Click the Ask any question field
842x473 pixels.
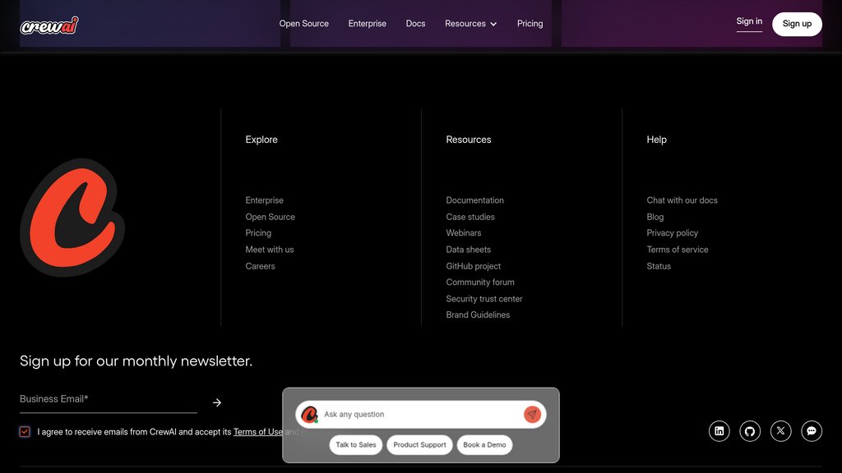[x=419, y=415]
